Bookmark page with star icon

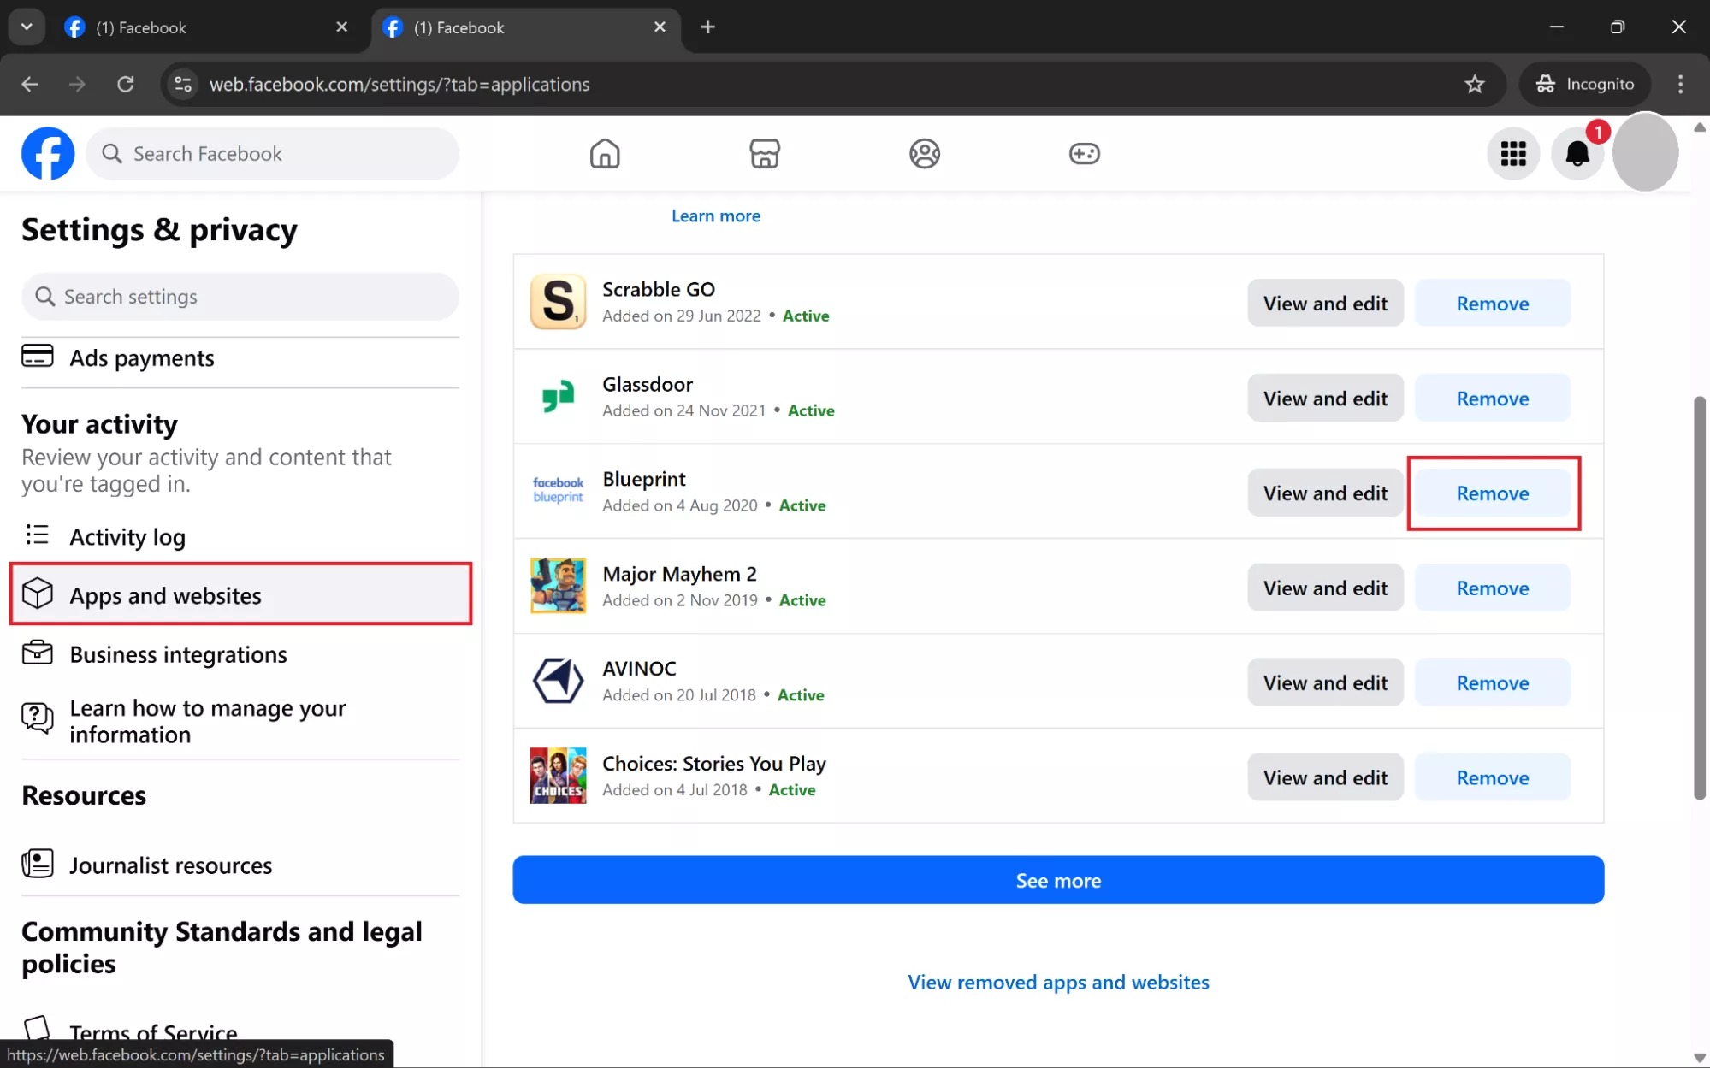click(1474, 84)
